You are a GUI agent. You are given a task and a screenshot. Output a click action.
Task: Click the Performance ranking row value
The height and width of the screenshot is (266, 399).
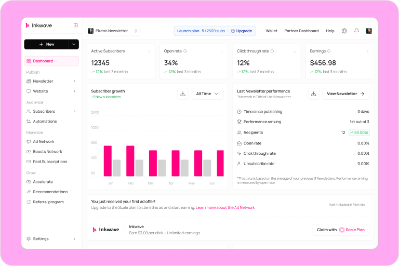click(x=360, y=122)
